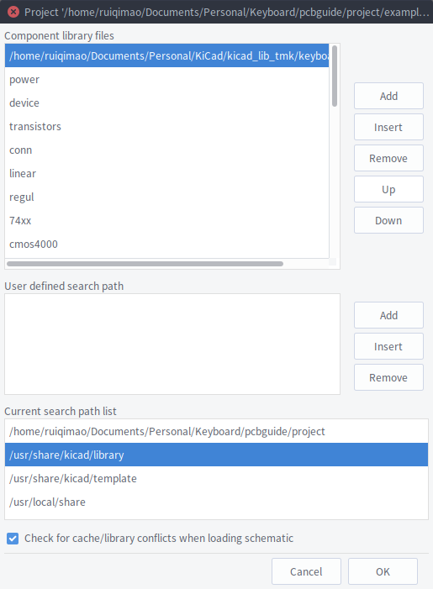Add a user defined search path
The image size is (433, 589).
pos(388,316)
